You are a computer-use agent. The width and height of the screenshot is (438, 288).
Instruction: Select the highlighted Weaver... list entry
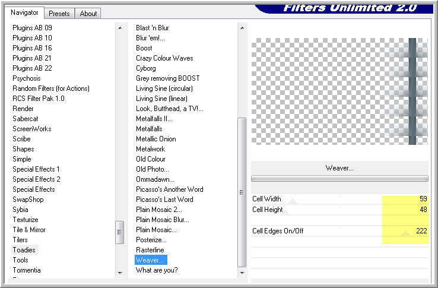pyautogui.click(x=151, y=260)
